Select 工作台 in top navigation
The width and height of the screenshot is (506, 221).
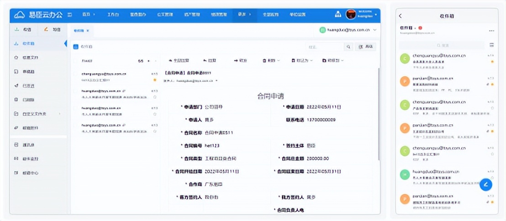(x=113, y=15)
